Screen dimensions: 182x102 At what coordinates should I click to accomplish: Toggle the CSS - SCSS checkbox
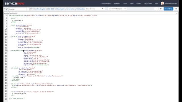pyautogui.click(x=47, y=9)
